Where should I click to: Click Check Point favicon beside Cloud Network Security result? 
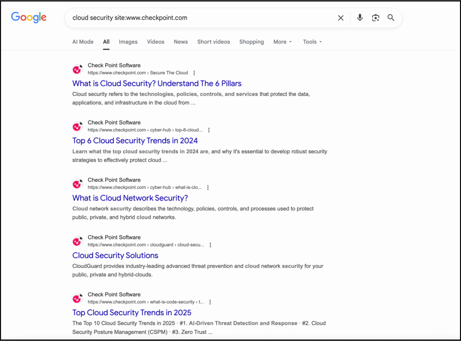78,184
